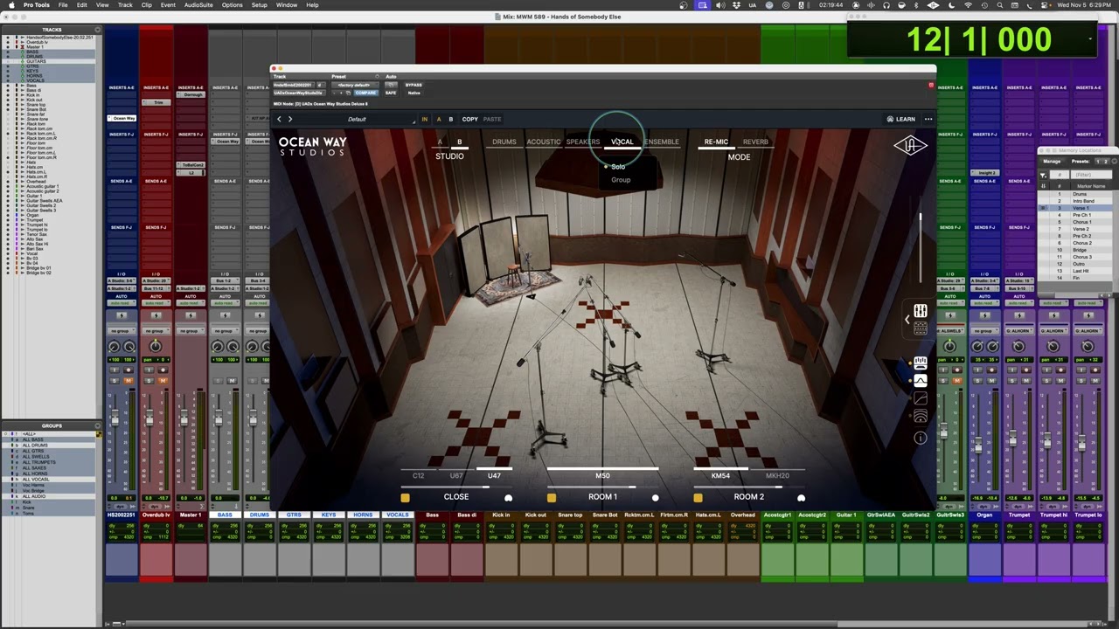Viewport: 1119px width, 629px height.
Task: Click the red target button in plugin header
Action: coord(931,86)
